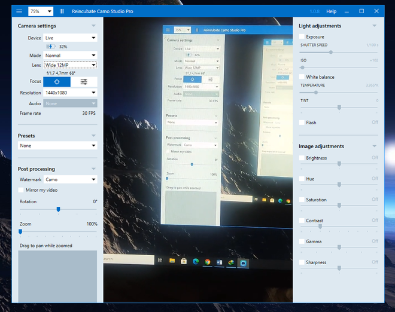Click the Post processing heading
Viewport: 395px width, 312px height.
pos(37,169)
